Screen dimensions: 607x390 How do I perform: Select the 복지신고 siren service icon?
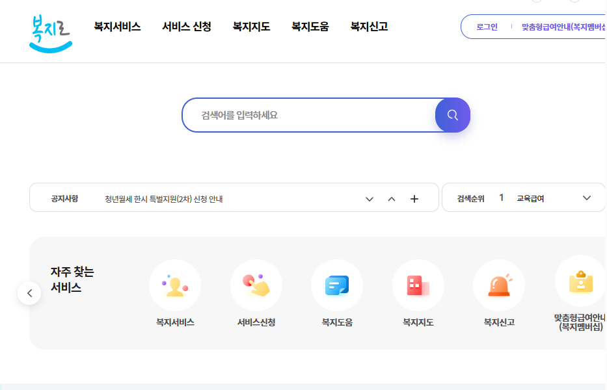click(x=499, y=285)
